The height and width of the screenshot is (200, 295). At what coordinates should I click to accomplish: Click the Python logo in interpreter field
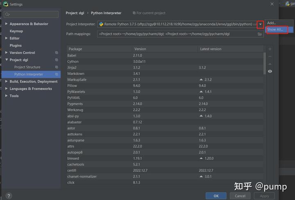[101, 24]
